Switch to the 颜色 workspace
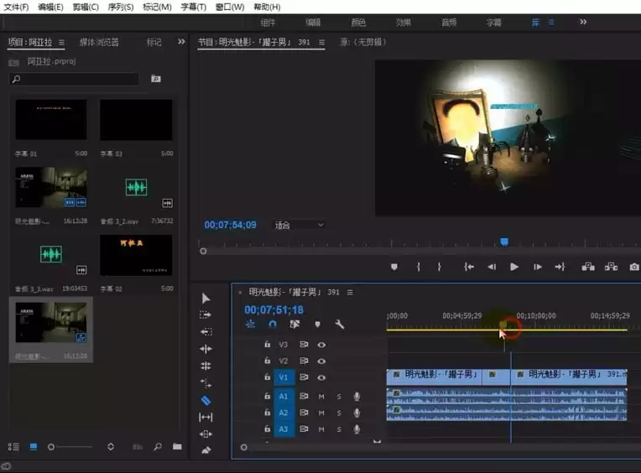The height and width of the screenshot is (473, 641). pyautogui.click(x=358, y=23)
